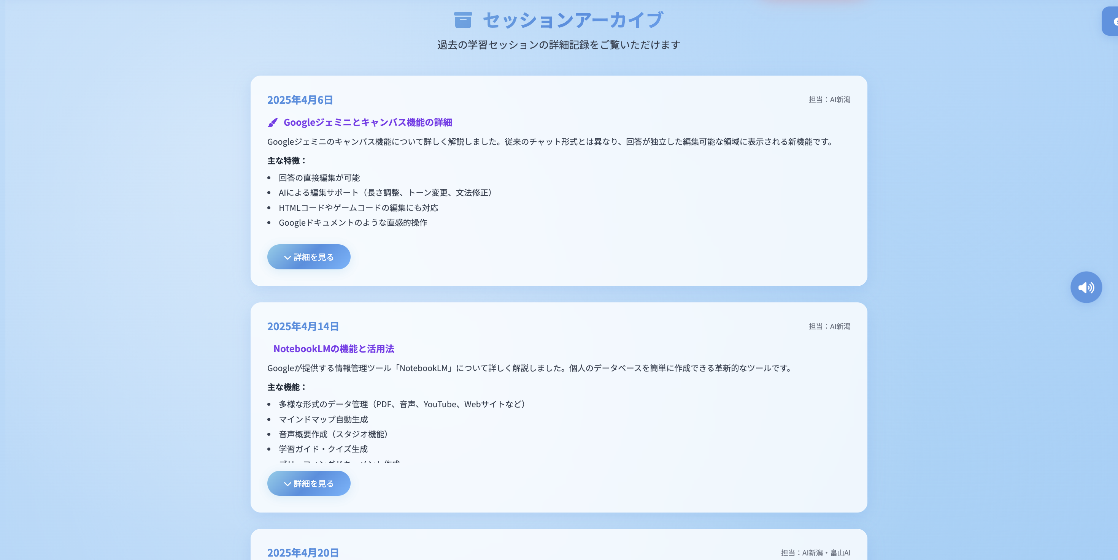The height and width of the screenshot is (560, 1118).
Task: Click 担当：AI新潟 in the April 6 card
Action: tap(829, 100)
